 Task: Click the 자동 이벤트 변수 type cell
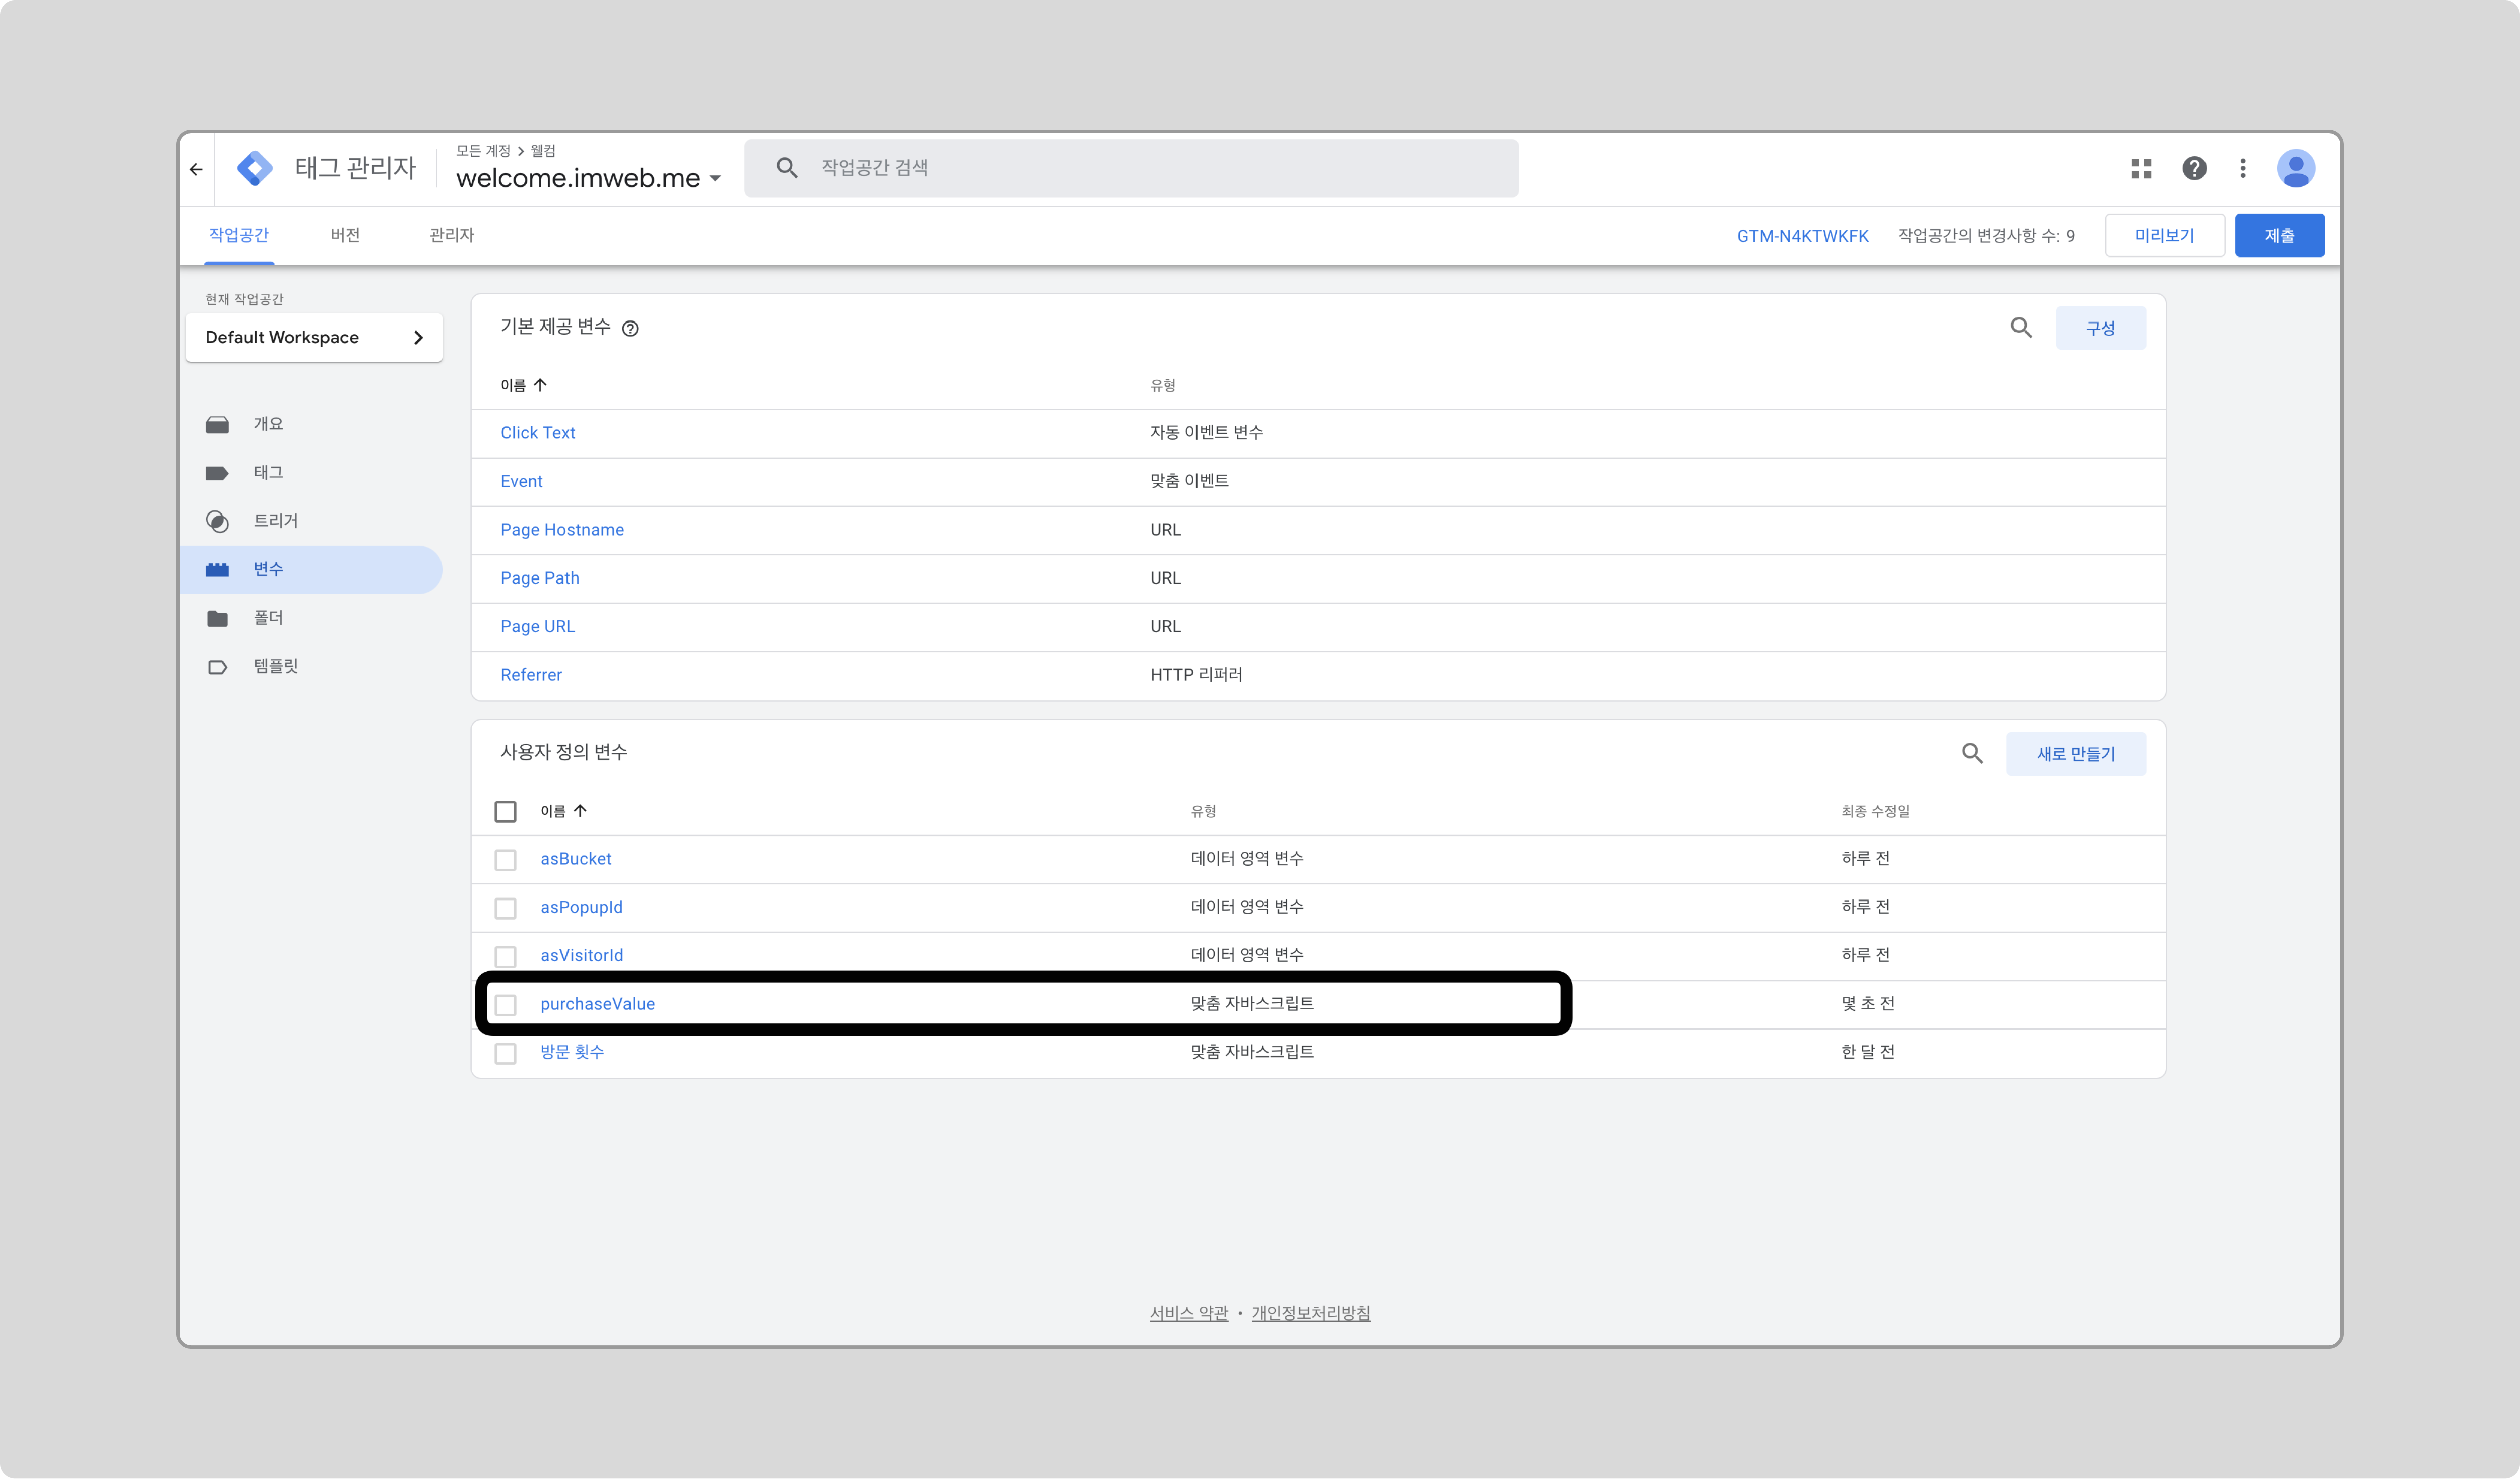[x=1206, y=433]
